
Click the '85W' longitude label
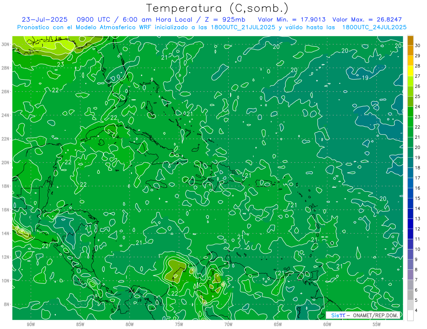(x=80, y=324)
